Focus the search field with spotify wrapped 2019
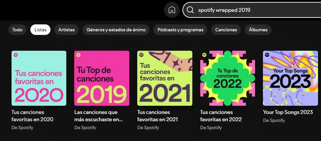This screenshot has height=141, width=321. coord(252,10)
